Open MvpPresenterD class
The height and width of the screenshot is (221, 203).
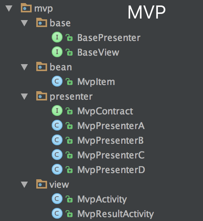tap(111, 170)
